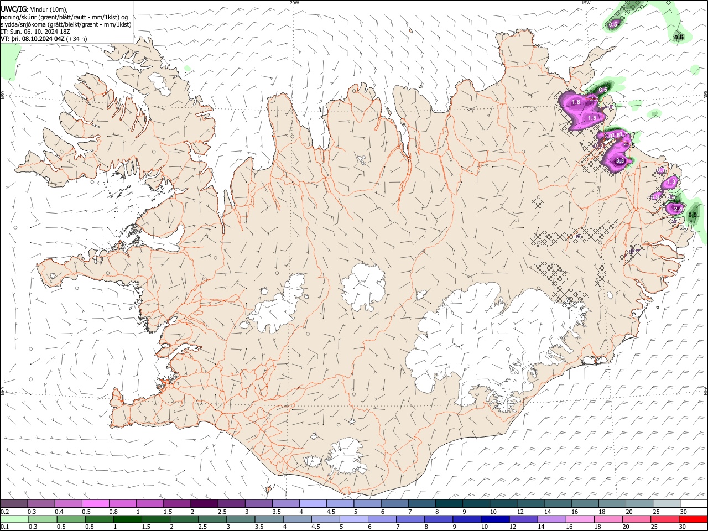Click the 'UWC/IG: Vindur (10m)' title line
The image size is (708, 531).
[x=34, y=9]
